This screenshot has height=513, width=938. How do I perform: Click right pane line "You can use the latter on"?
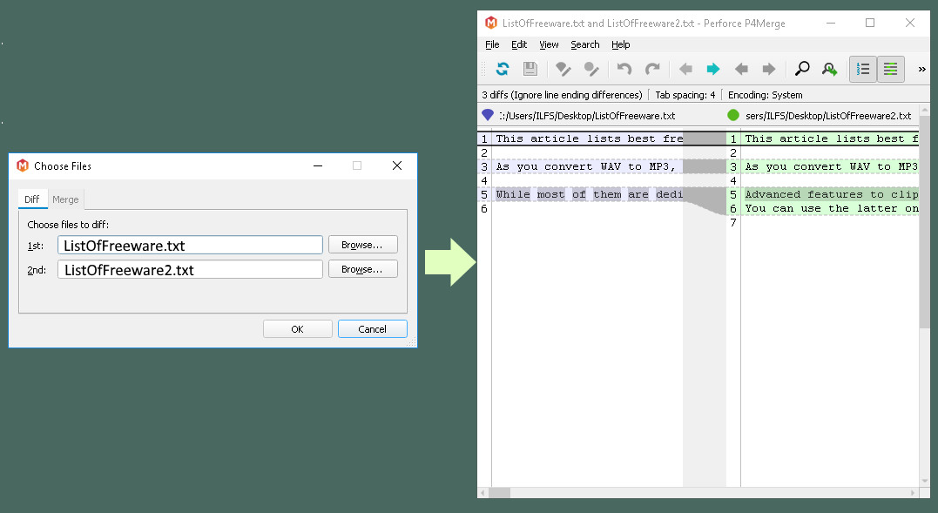pyautogui.click(x=832, y=209)
